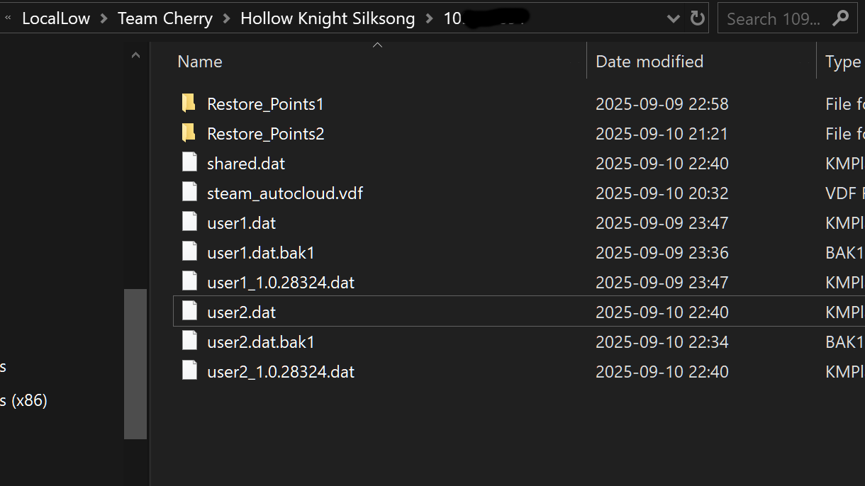
Task: Click the VDF type cell
Action: [x=844, y=193]
